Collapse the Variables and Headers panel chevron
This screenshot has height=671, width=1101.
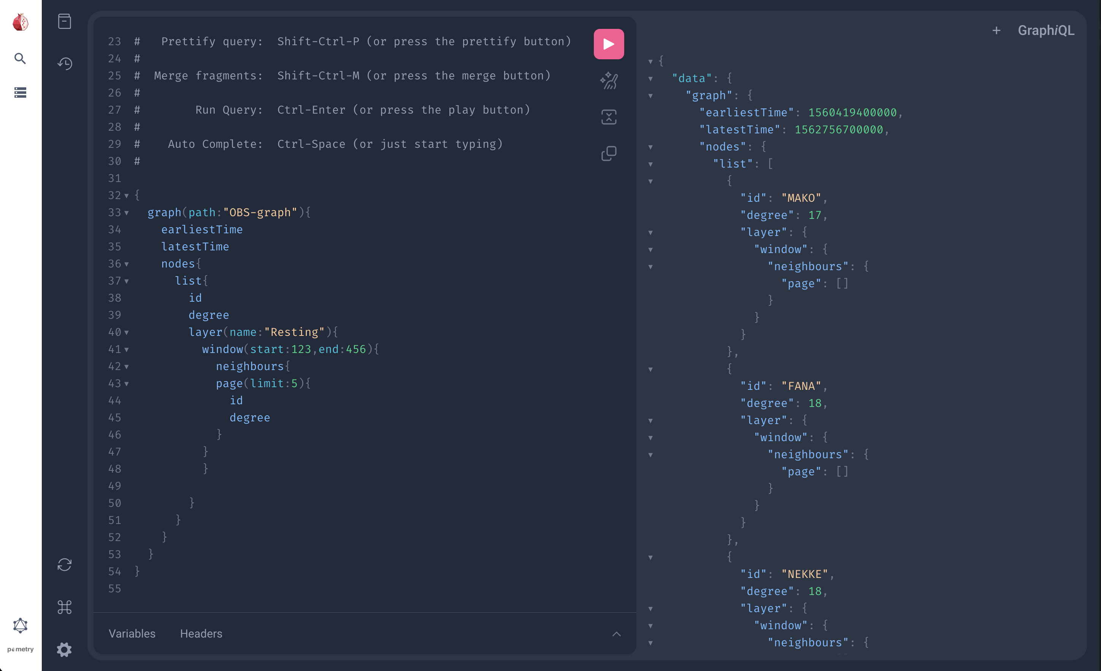617,634
